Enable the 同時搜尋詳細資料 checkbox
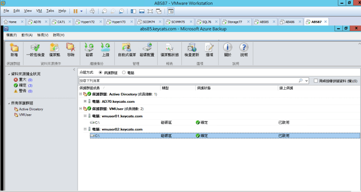The image size is (361, 192). [316, 81]
